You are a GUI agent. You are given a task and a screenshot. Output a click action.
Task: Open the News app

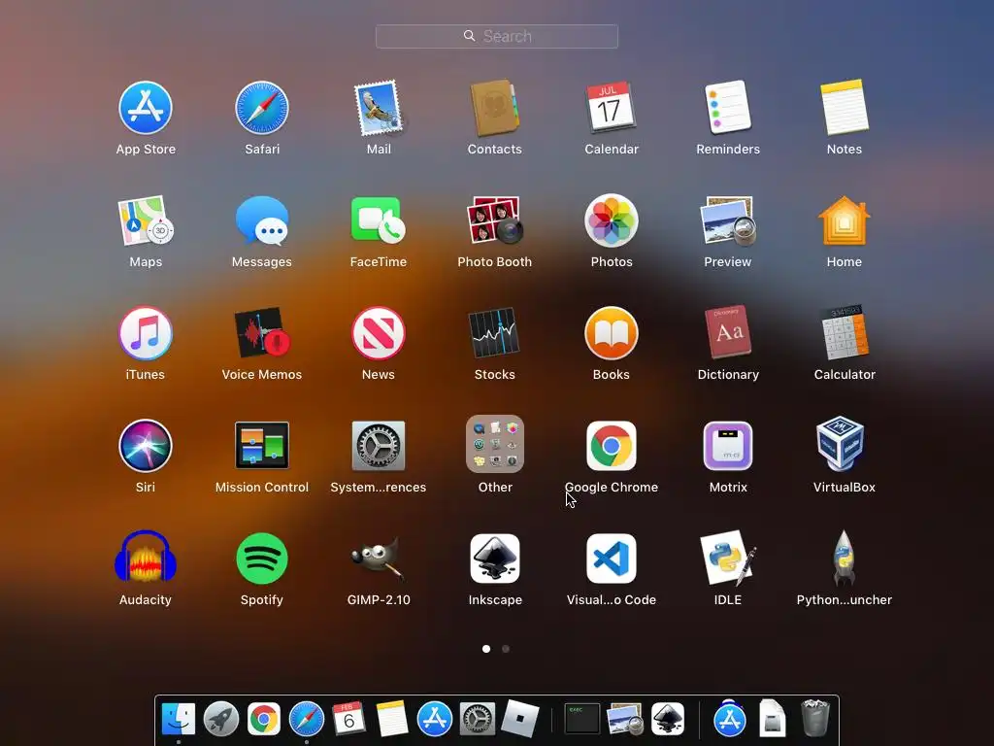[x=379, y=334]
